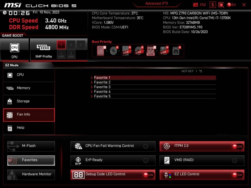Select XMP user profile 1
251x188 pixels.
pyautogui.click(x=61, y=55)
